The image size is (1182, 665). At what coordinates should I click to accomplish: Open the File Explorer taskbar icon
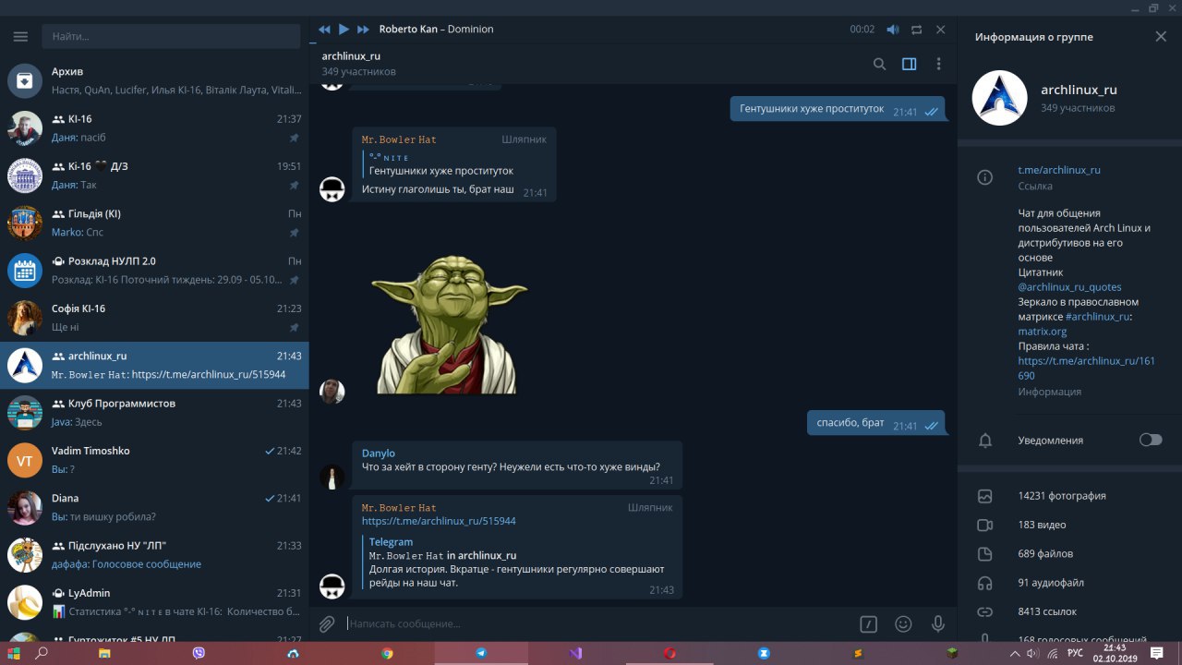104,653
